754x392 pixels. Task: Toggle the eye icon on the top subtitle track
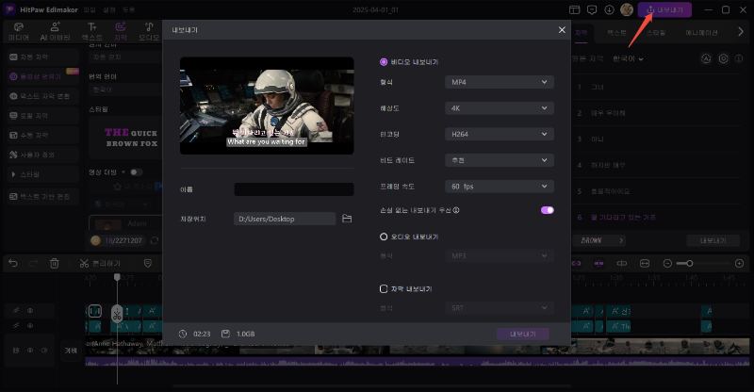coord(30,311)
